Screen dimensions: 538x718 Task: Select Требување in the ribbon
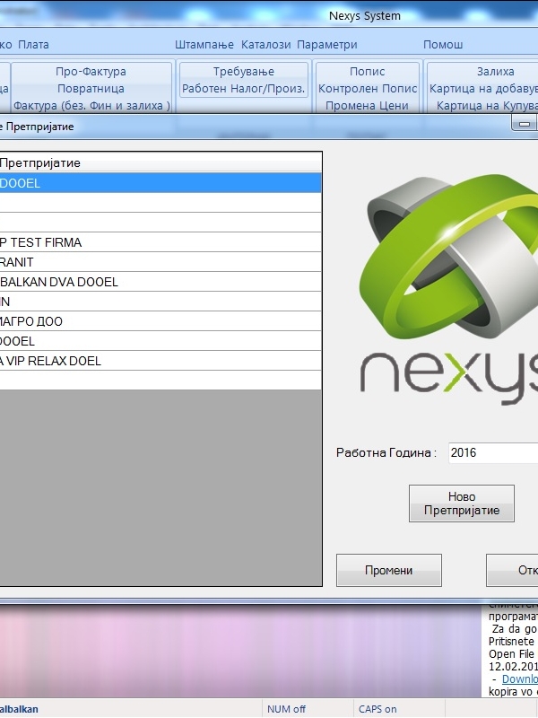click(243, 72)
